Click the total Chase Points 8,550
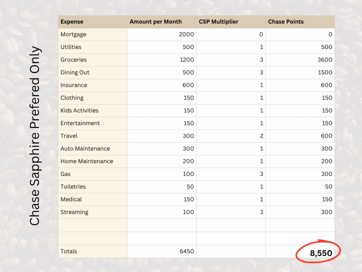362x272 pixels. 321,253
